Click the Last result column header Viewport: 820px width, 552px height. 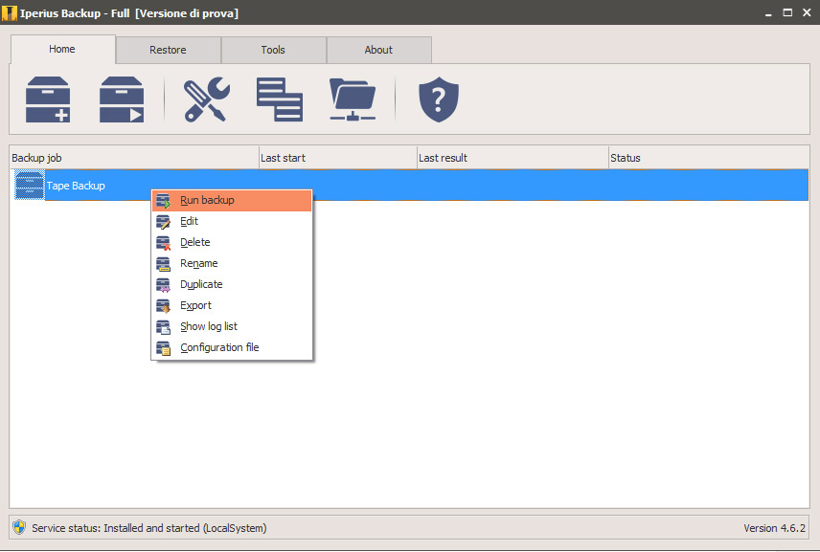pyautogui.click(x=512, y=158)
